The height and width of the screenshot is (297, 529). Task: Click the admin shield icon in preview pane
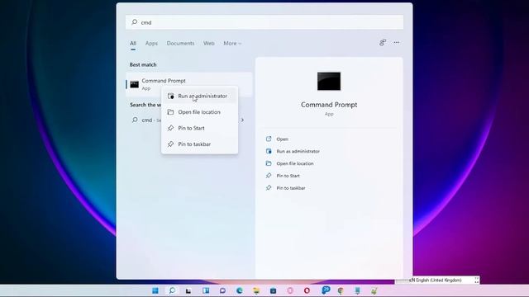(x=269, y=151)
